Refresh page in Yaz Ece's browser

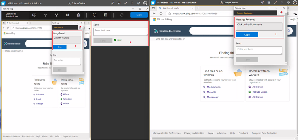coord(161,14)
